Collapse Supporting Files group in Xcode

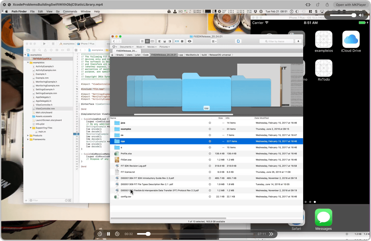pyautogui.click(x=30, y=128)
